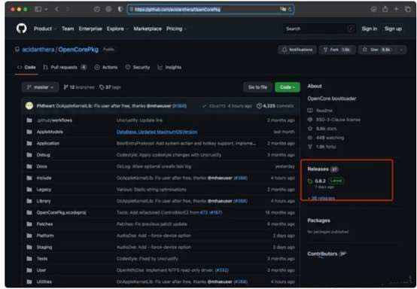Select the Safari address bar URL
Image resolution: width=417 pixels, height=289 pixels.
pyautogui.click(x=178, y=10)
